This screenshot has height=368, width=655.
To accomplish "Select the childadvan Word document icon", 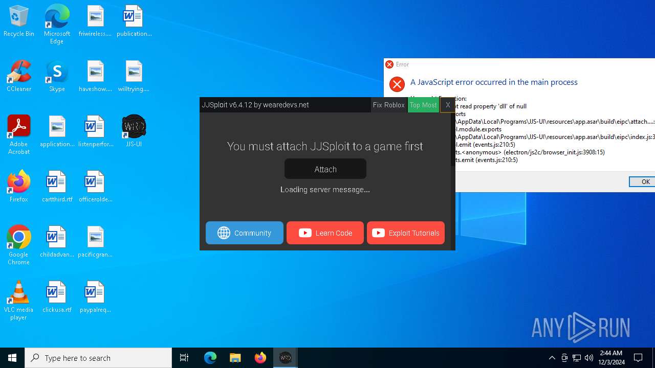I will 57,242.
